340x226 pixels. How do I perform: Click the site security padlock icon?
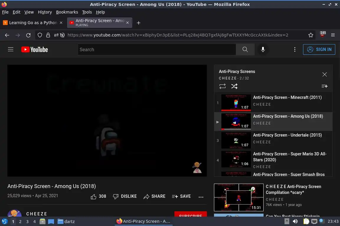point(48,35)
